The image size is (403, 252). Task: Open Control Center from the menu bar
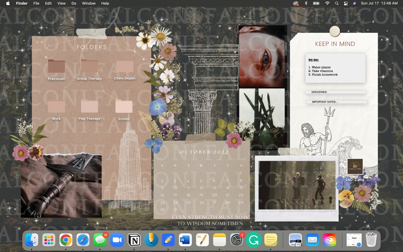(345, 3)
